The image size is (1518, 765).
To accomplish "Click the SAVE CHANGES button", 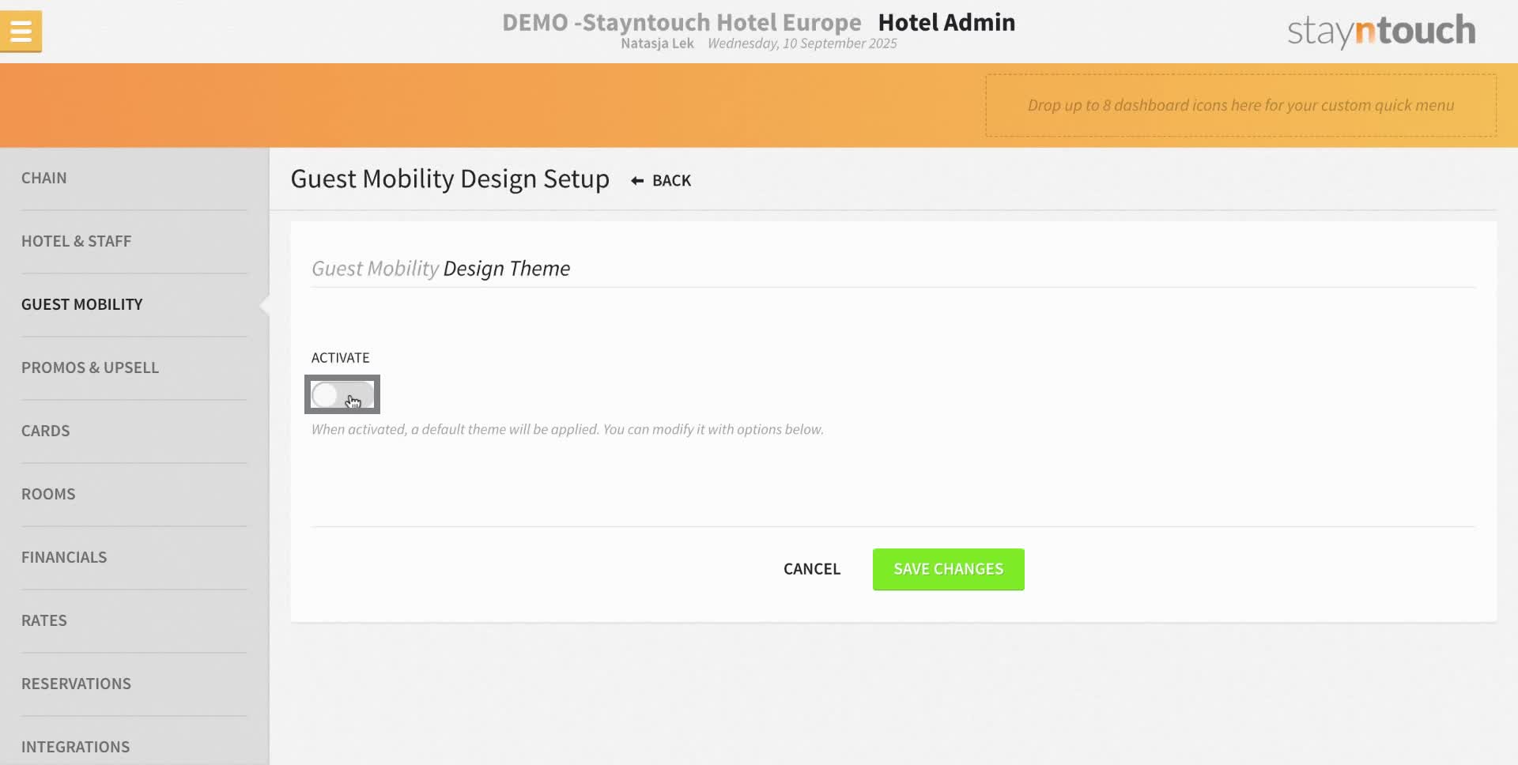I will click(x=948, y=569).
